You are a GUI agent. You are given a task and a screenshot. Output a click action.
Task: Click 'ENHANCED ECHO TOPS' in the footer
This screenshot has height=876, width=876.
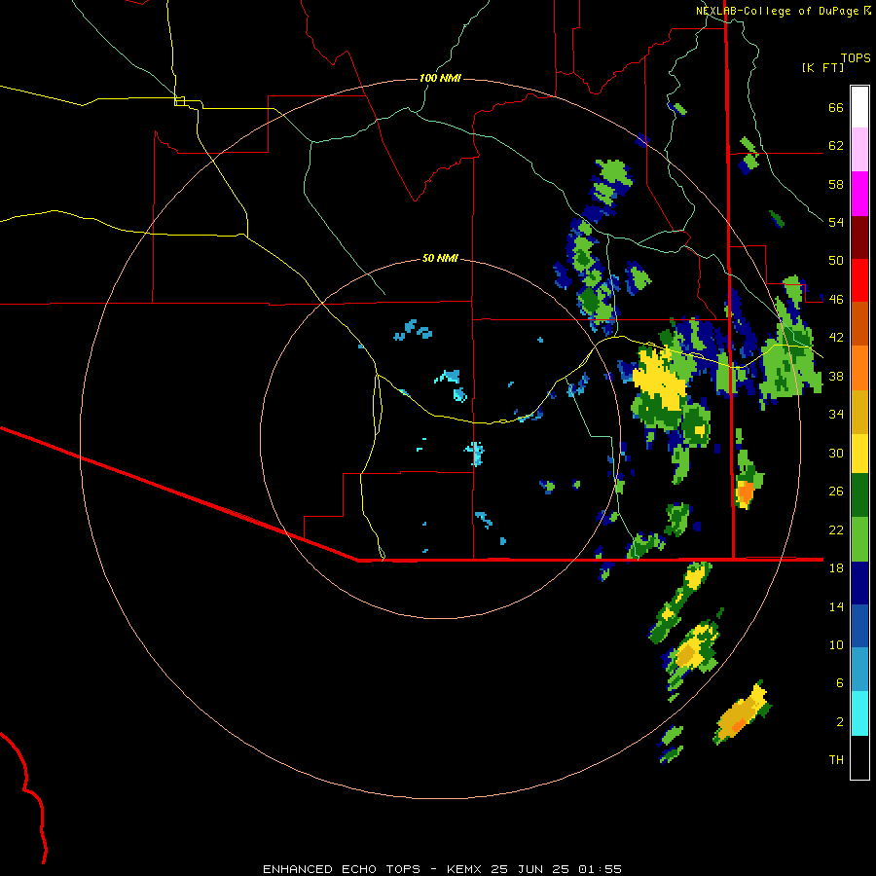[x=342, y=869]
